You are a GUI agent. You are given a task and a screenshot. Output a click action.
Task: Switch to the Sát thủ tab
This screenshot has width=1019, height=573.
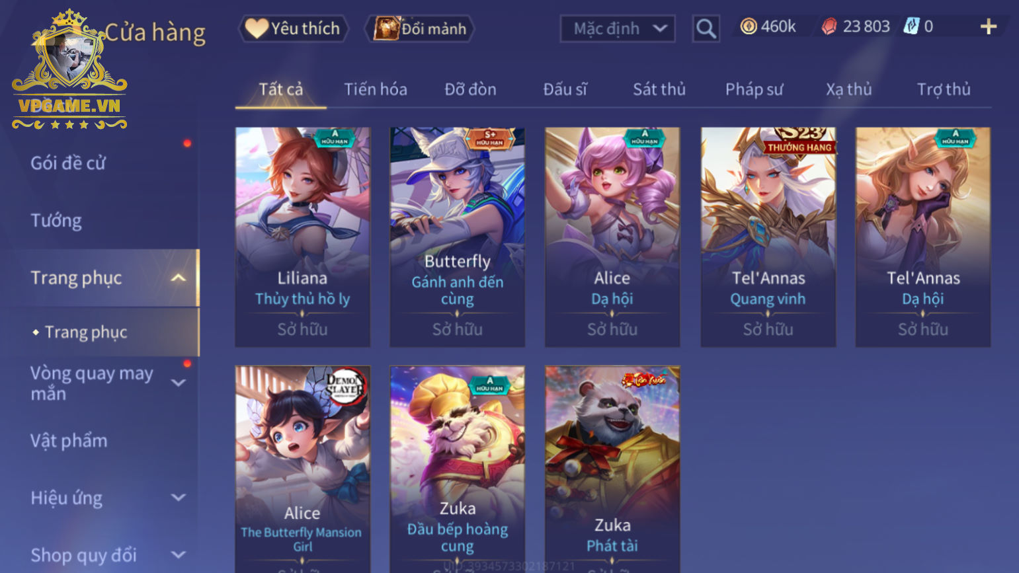(x=659, y=89)
